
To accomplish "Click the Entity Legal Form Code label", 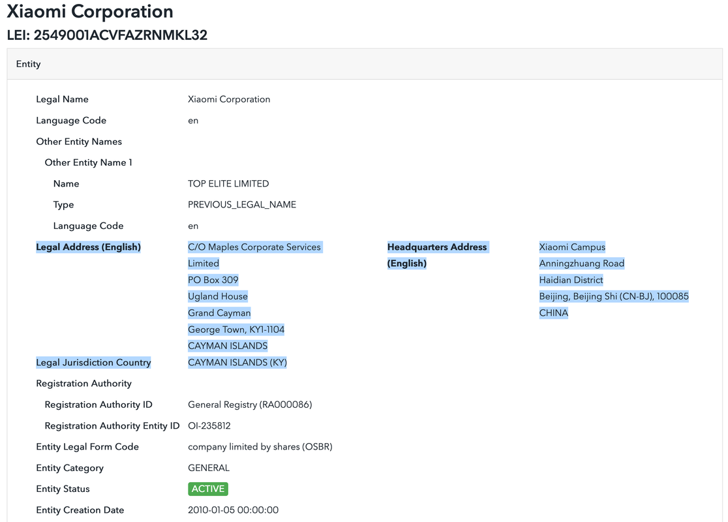I will 87,447.
